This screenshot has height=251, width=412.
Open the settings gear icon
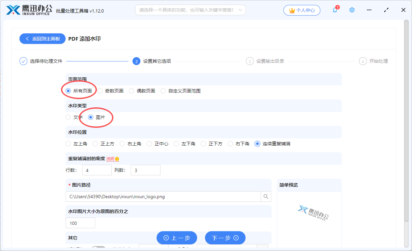coord(352,10)
